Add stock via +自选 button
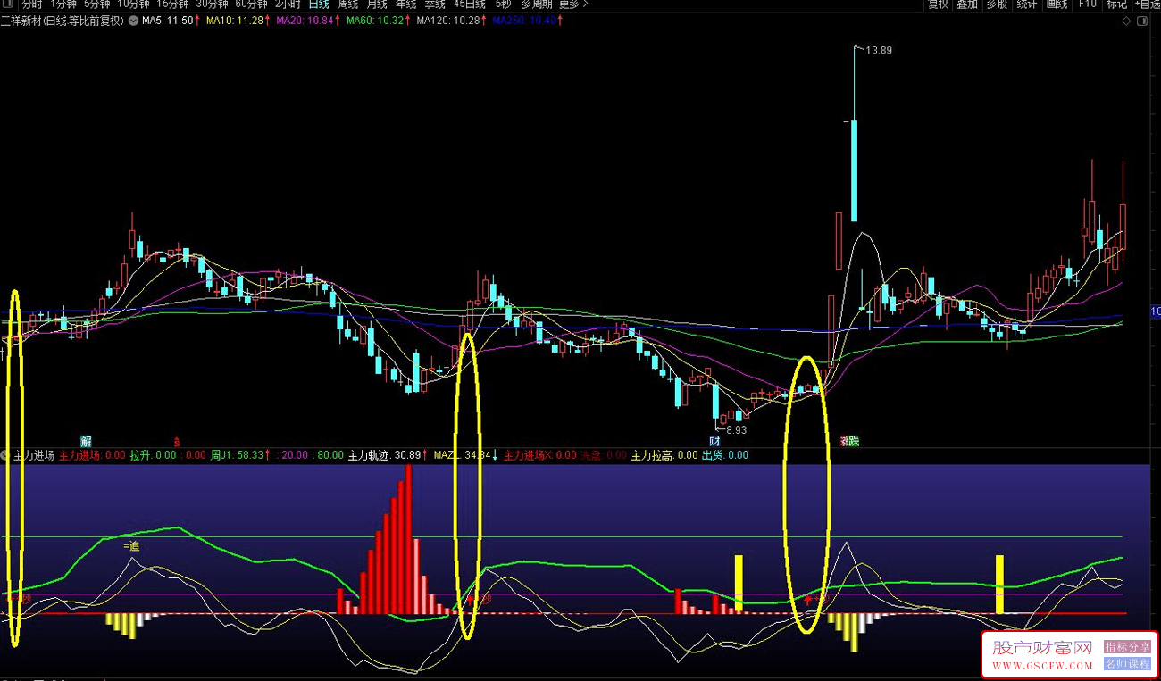The image size is (1161, 681). coord(1147,4)
